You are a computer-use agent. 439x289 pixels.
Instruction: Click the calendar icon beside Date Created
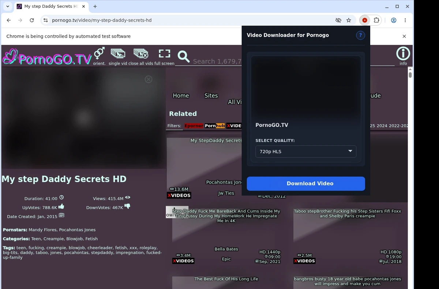pos(61,215)
